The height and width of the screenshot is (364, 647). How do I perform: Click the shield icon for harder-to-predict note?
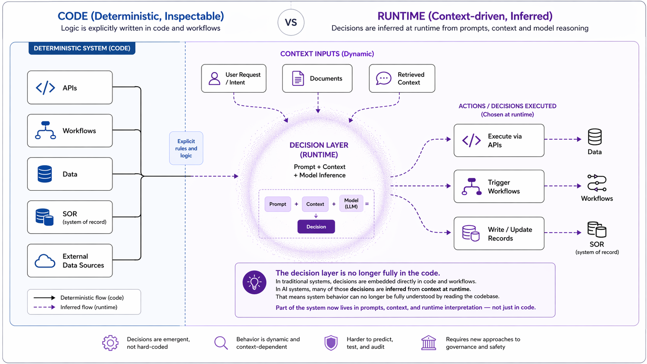[x=331, y=343]
